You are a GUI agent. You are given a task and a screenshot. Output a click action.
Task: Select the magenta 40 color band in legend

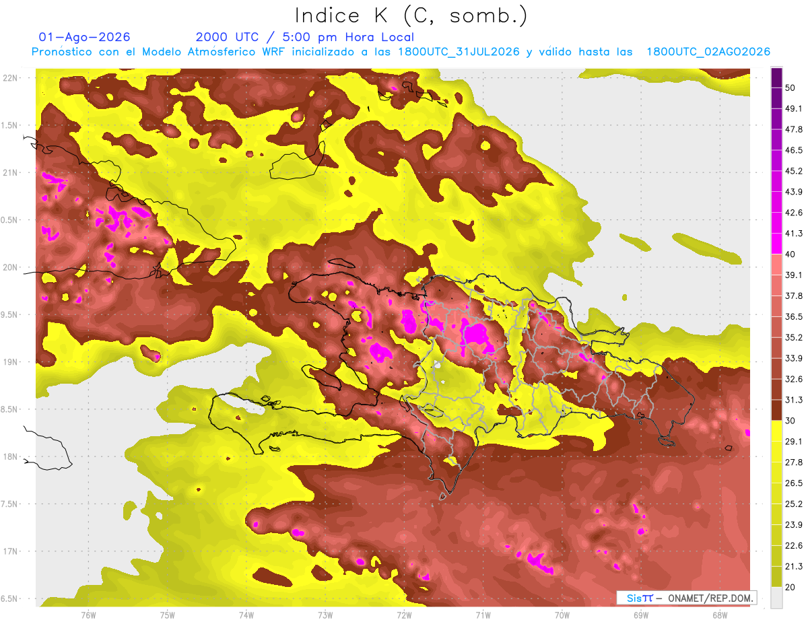[776, 243]
